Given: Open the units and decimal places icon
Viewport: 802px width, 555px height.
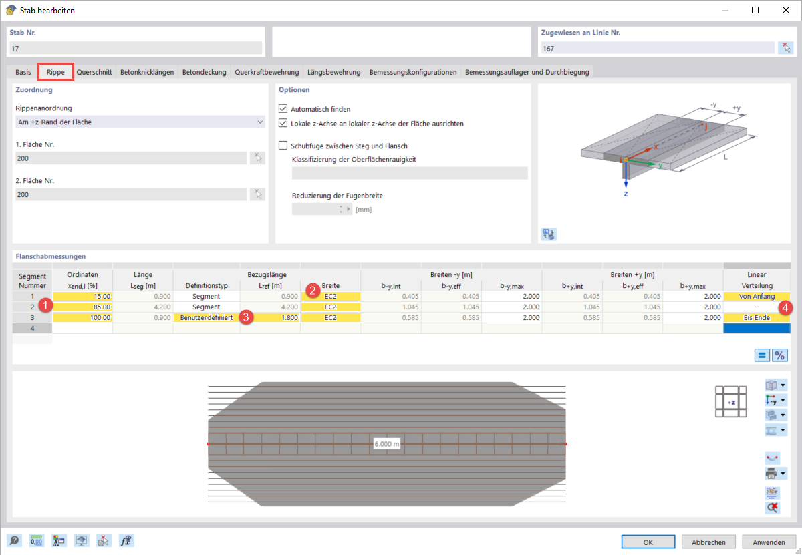Looking at the screenshot, I should click(x=37, y=541).
